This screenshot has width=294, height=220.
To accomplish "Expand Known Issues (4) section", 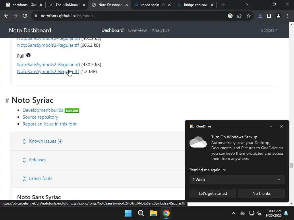I will (x=46, y=141).
